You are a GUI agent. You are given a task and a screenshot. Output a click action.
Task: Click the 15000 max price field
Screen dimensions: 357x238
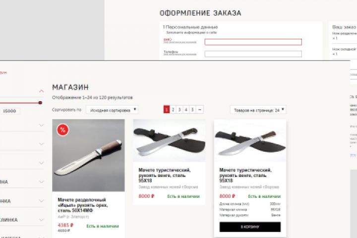(9, 111)
